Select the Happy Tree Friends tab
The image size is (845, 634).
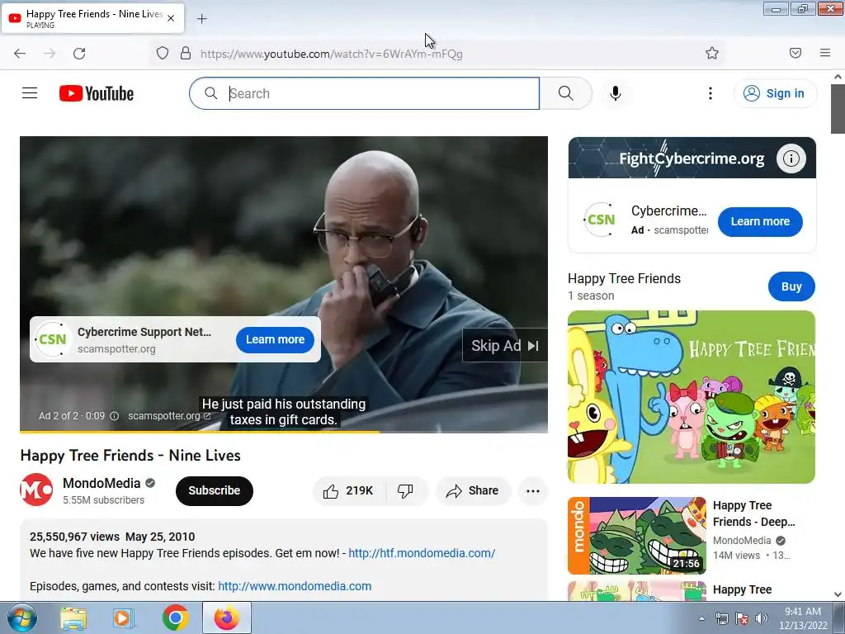[x=92, y=18]
